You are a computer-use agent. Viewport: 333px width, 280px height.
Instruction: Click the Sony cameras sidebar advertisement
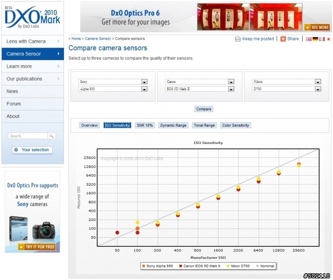click(x=32, y=212)
